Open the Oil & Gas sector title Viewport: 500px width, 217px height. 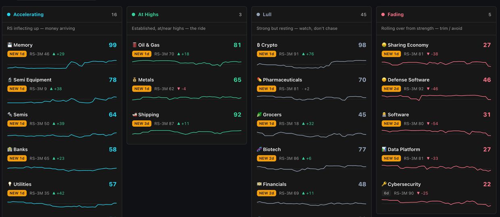pos(149,45)
